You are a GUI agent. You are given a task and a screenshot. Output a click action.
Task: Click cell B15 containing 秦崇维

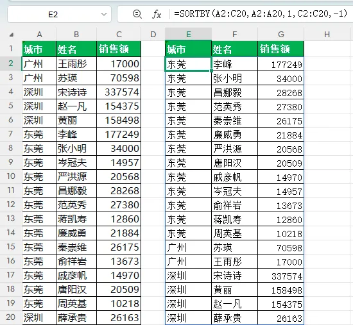pyautogui.click(x=76, y=247)
